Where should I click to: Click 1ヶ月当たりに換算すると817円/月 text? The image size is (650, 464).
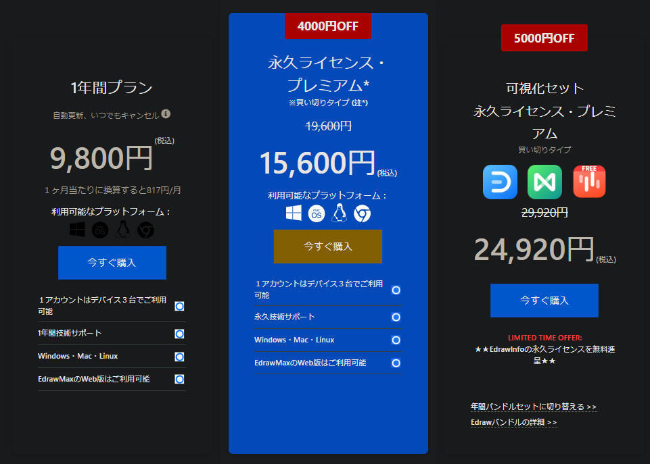click(113, 190)
